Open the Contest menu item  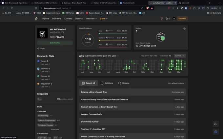[68, 19]
